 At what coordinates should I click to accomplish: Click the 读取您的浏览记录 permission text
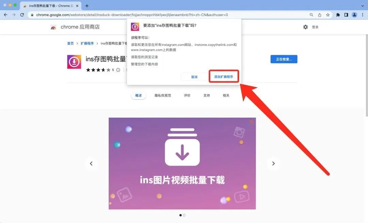[x=144, y=57]
